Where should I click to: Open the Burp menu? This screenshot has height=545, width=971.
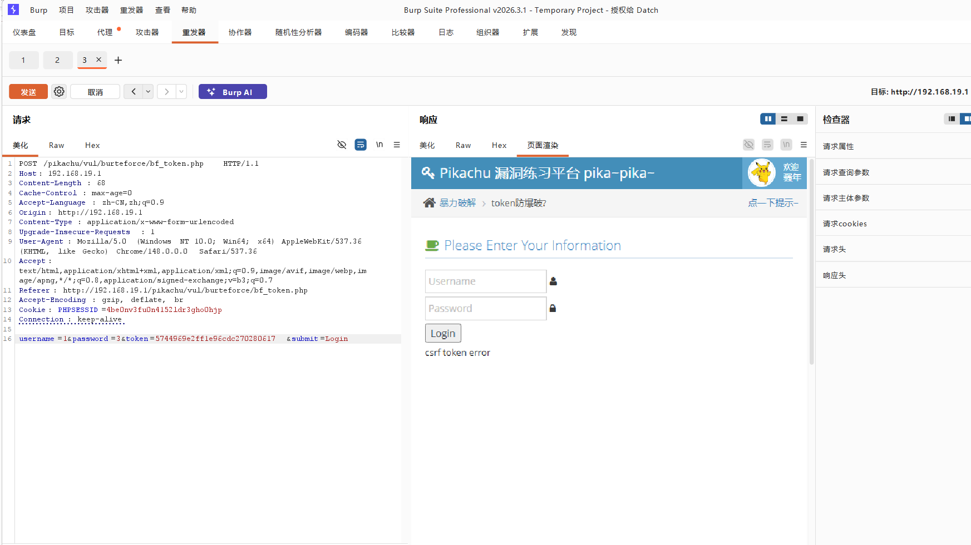(39, 10)
